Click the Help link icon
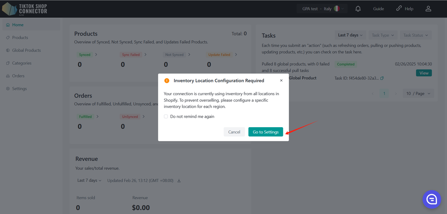447x214 pixels. [x=399, y=9]
